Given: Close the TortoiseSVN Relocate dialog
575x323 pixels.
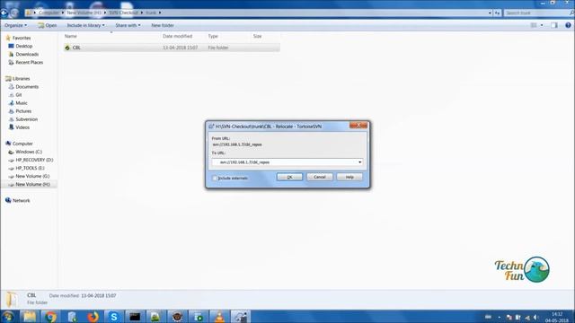Looking at the screenshot, I should click(x=358, y=126).
